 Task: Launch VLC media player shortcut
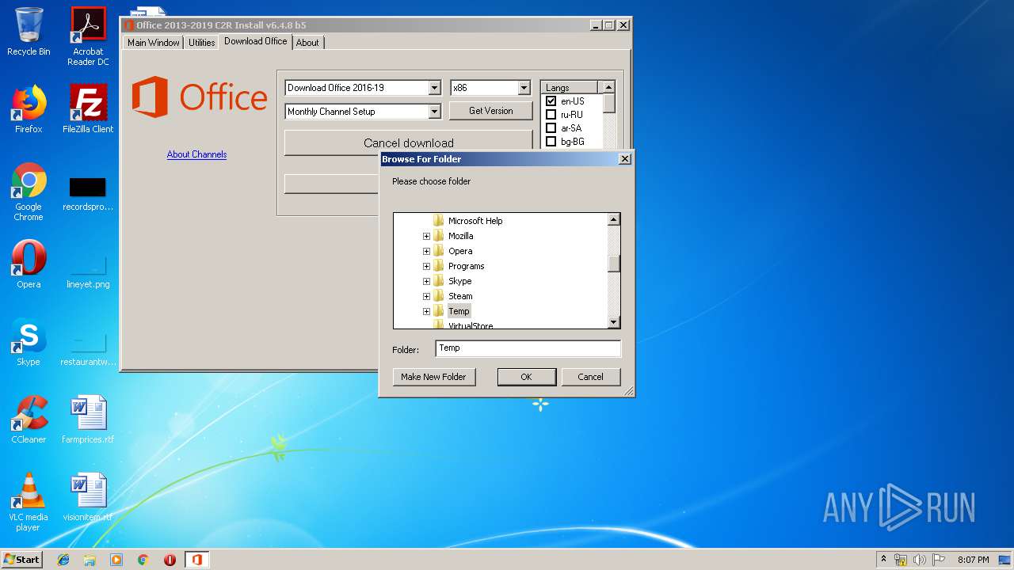29,502
